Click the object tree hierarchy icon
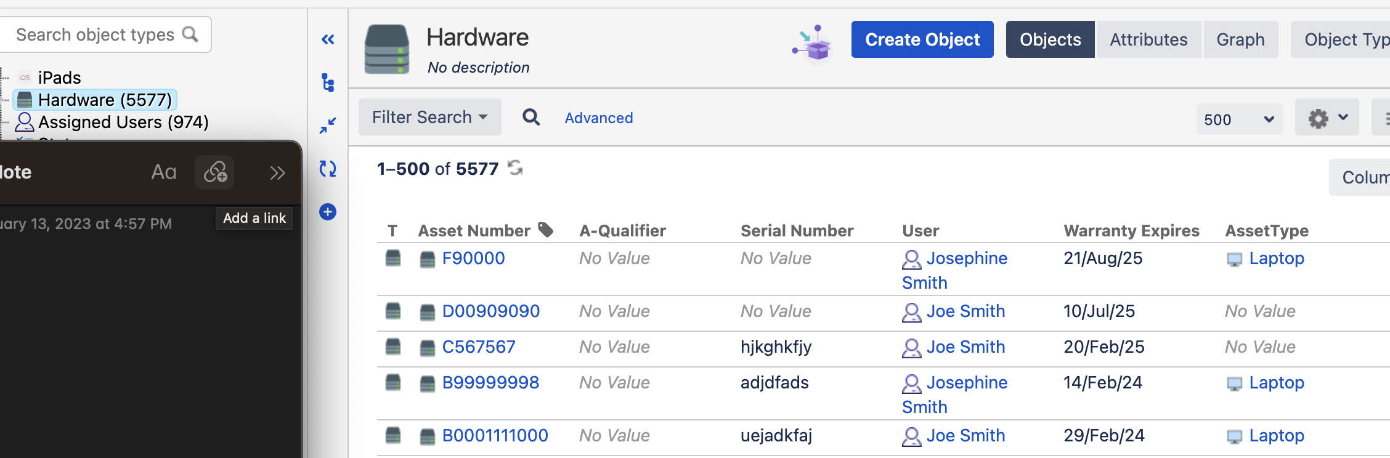Screen dimensions: 1390x458 pyautogui.click(x=328, y=82)
